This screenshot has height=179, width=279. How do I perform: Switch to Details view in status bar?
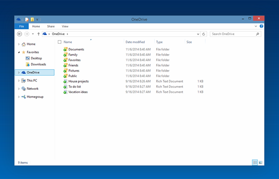(x=255, y=162)
